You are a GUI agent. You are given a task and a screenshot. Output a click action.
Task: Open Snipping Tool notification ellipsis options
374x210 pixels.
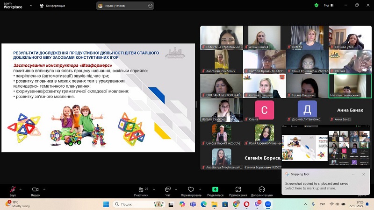point(354,174)
